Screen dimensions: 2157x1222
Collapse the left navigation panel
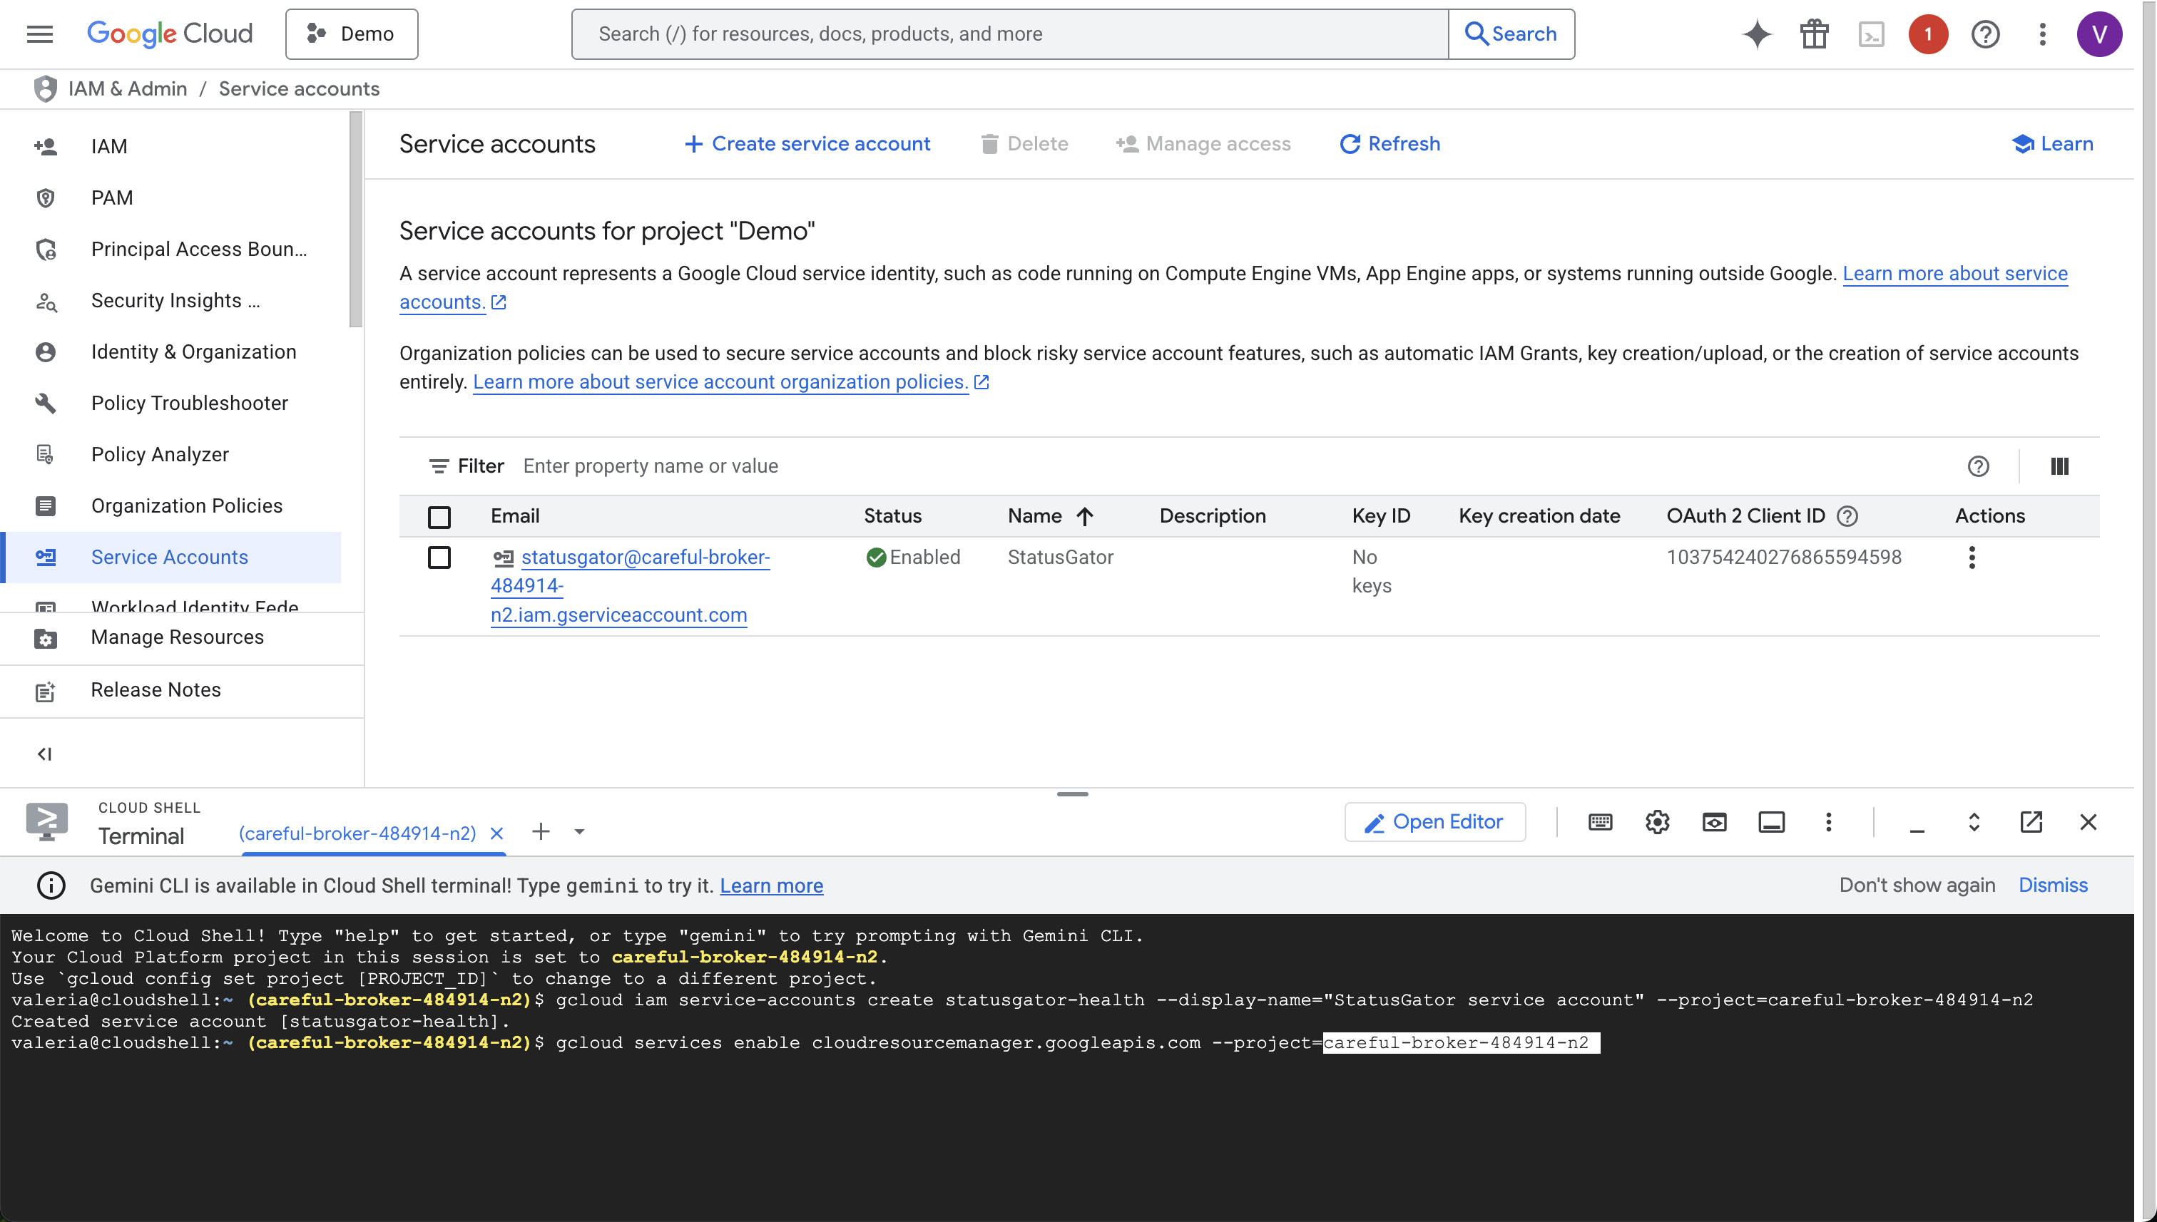pos(44,754)
